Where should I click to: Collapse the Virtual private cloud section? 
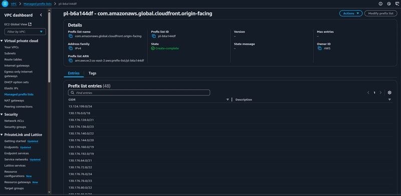pyautogui.click(x=2, y=41)
